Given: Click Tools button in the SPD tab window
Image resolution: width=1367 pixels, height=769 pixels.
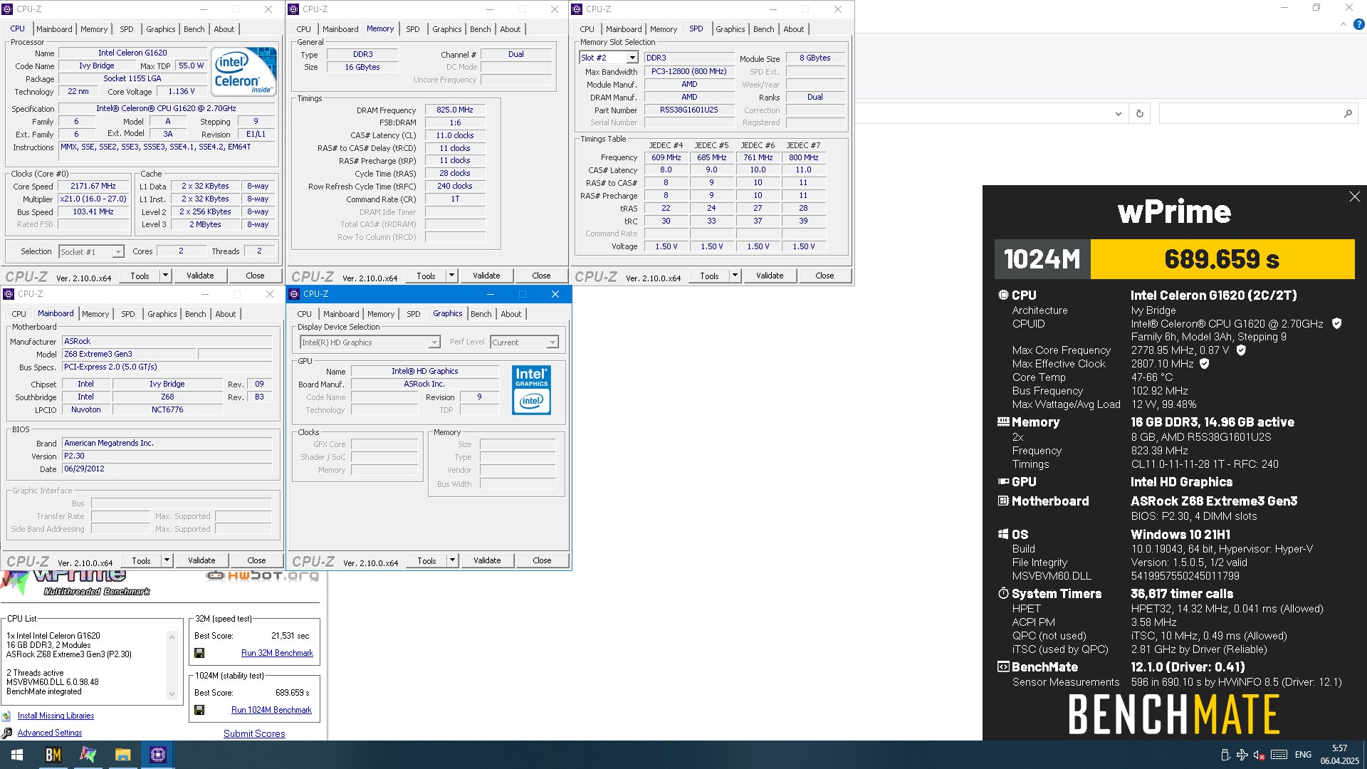Looking at the screenshot, I should pos(709,276).
